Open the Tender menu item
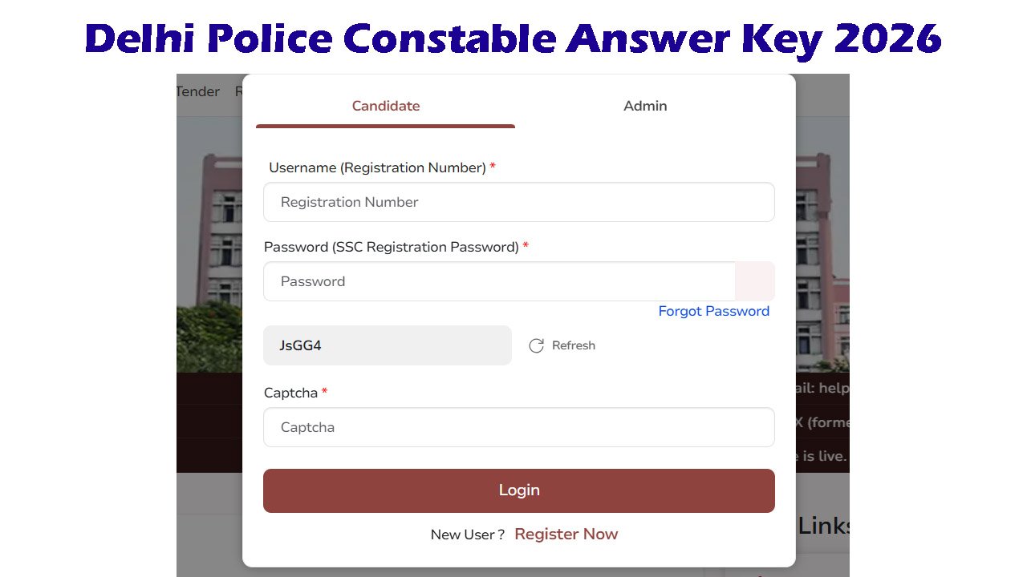 click(x=197, y=91)
